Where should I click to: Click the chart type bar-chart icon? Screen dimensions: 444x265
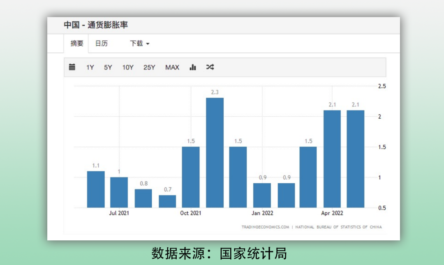click(x=192, y=67)
